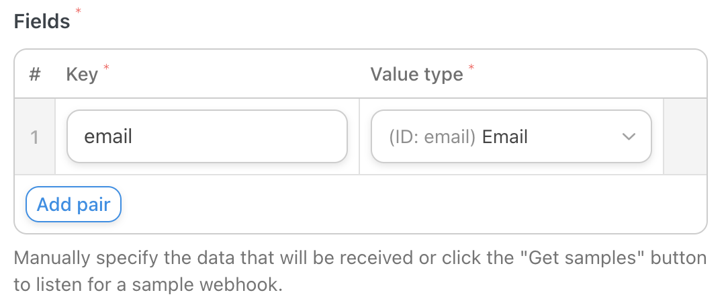Open the Value type dropdown
This screenshot has height=305, width=728.
pyautogui.click(x=510, y=137)
